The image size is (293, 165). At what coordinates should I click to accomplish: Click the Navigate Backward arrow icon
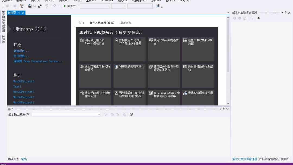[7, 7]
